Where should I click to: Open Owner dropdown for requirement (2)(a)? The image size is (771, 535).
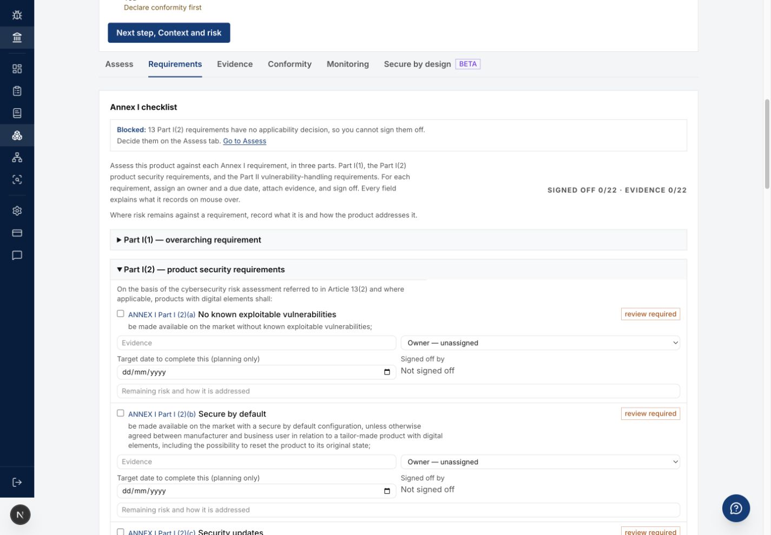pos(540,343)
